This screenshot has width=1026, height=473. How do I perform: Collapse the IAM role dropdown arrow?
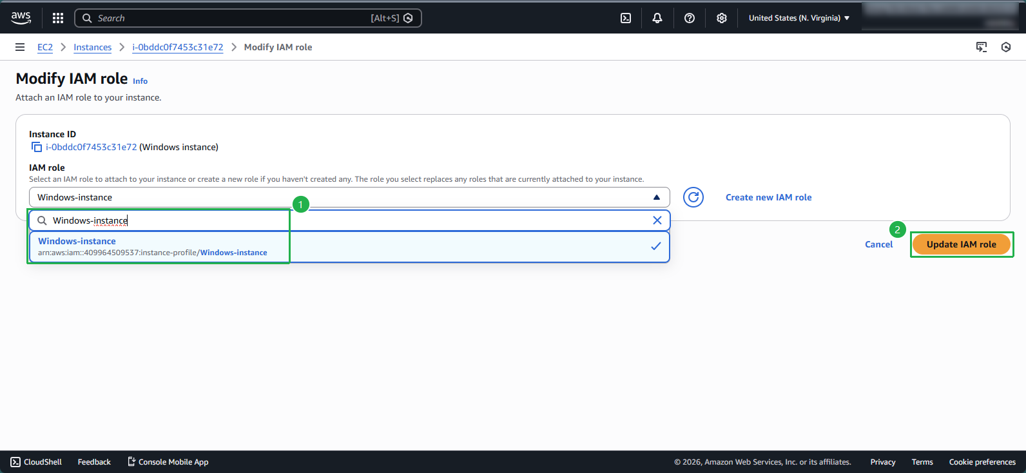point(657,197)
